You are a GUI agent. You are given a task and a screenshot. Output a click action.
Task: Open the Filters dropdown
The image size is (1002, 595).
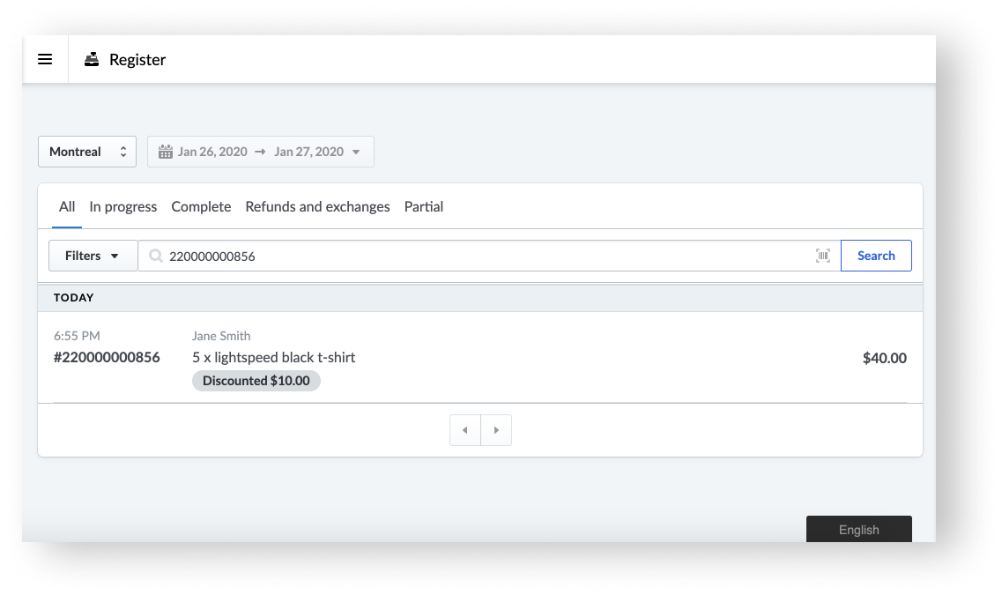pos(93,256)
